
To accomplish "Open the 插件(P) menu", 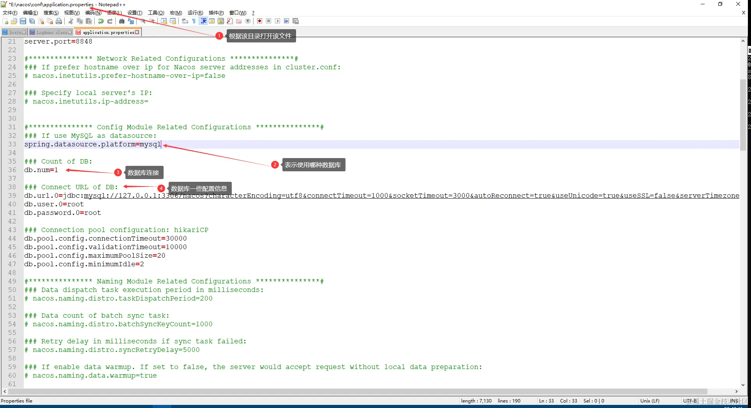I will pyautogui.click(x=216, y=13).
